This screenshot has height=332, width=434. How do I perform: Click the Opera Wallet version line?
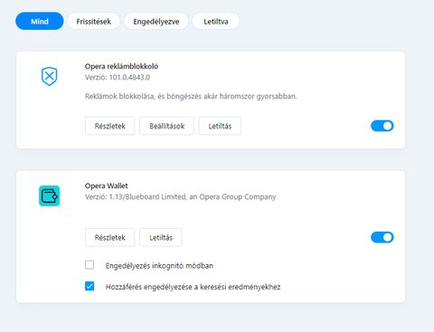tap(180, 197)
